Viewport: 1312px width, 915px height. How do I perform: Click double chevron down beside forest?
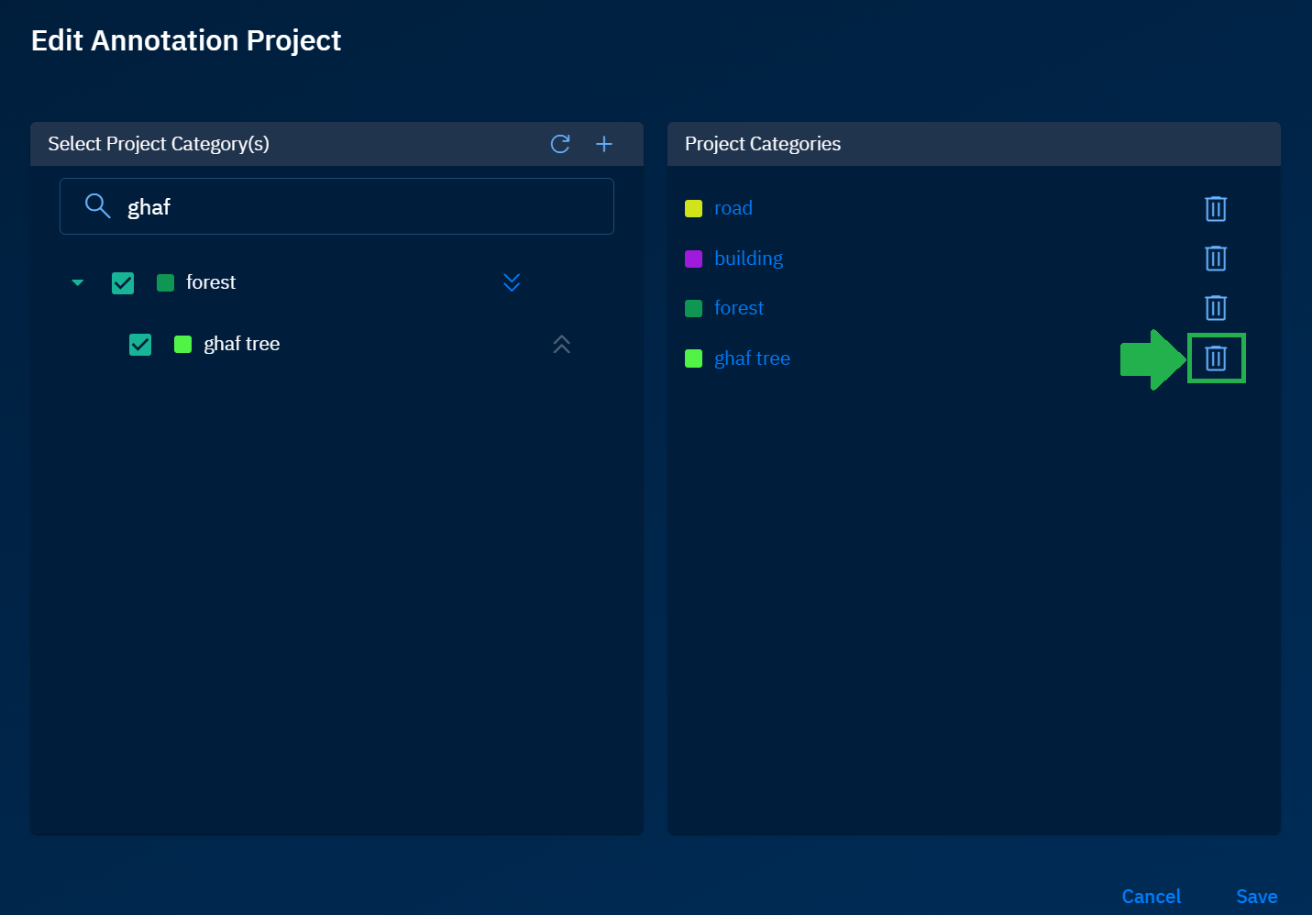[x=512, y=282]
